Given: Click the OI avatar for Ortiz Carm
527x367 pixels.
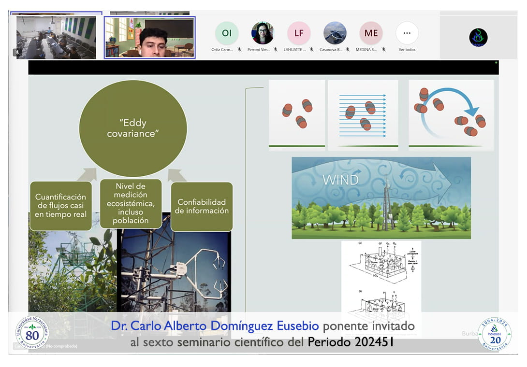Looking at the screenshot, I should pos(226,33).
